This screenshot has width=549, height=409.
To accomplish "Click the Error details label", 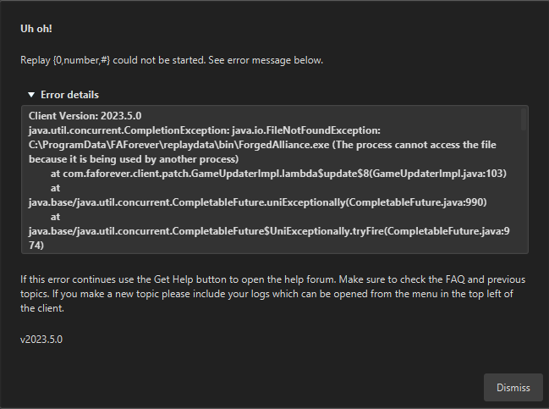I will 69,95.
